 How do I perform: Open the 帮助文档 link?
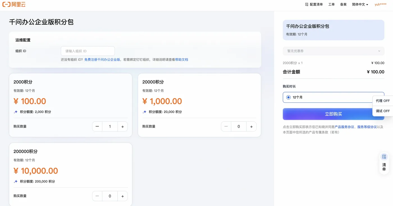coord(182,60)
